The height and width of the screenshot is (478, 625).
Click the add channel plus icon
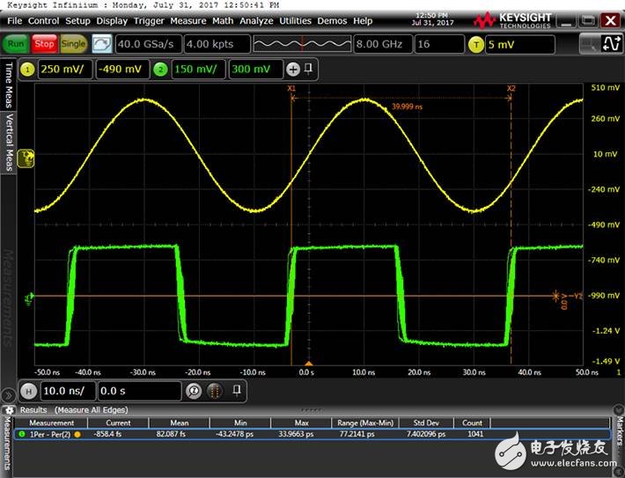tap(293, 70)
